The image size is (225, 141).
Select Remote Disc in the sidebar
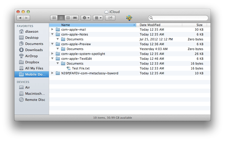[x=32, y=100]
